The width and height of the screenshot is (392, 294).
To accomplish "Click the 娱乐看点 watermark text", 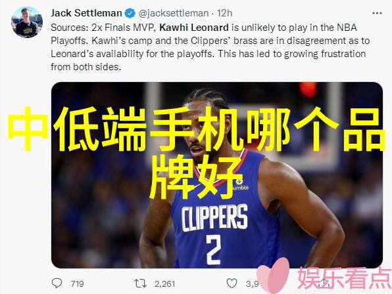I will point(345,278).
